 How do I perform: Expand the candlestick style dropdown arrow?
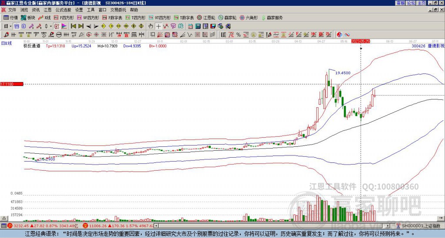[x=51, y=26]
